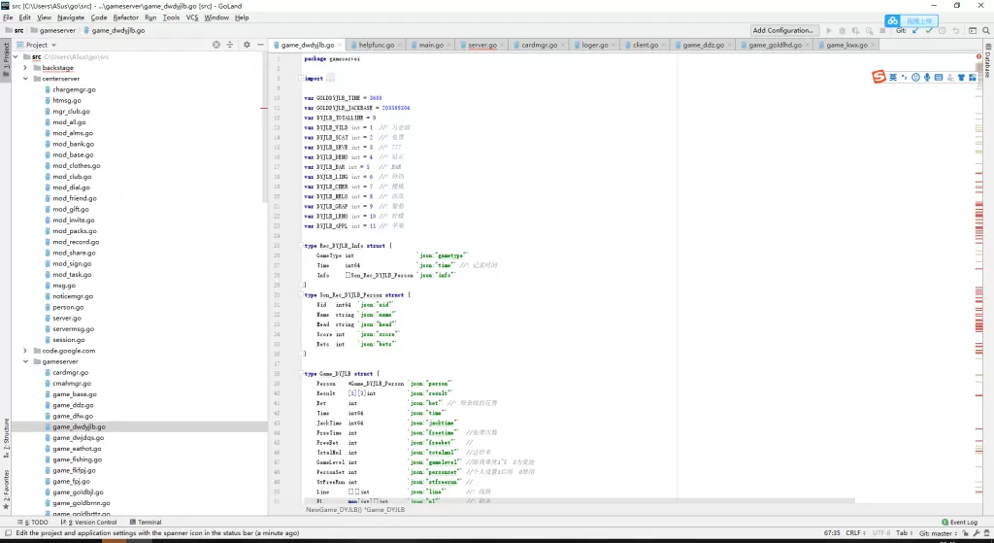Show Git history clock icon
The height and width of the screenshot is (543, 994).
pos(943,30)
